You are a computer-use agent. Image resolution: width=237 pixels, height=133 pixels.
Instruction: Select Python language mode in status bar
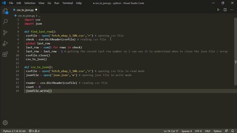pyautogui.click(x=217, y=131)
